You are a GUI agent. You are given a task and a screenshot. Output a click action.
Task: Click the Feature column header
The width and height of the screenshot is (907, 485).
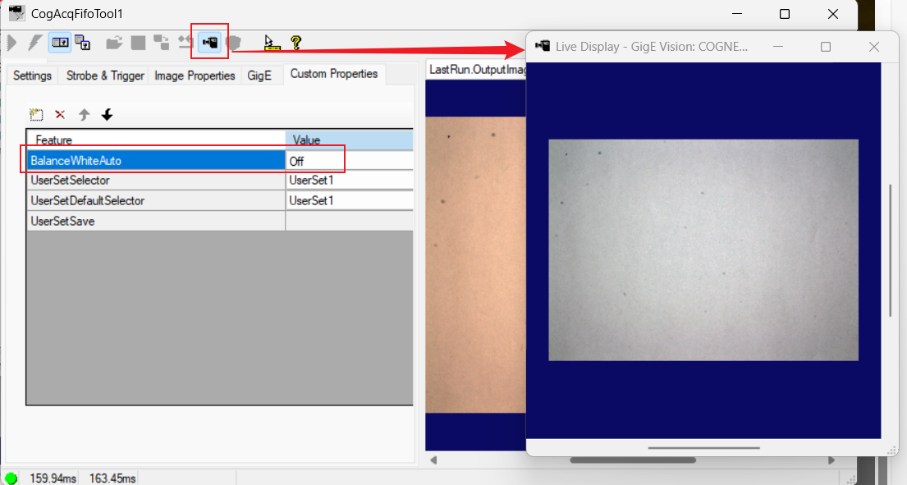156,140
